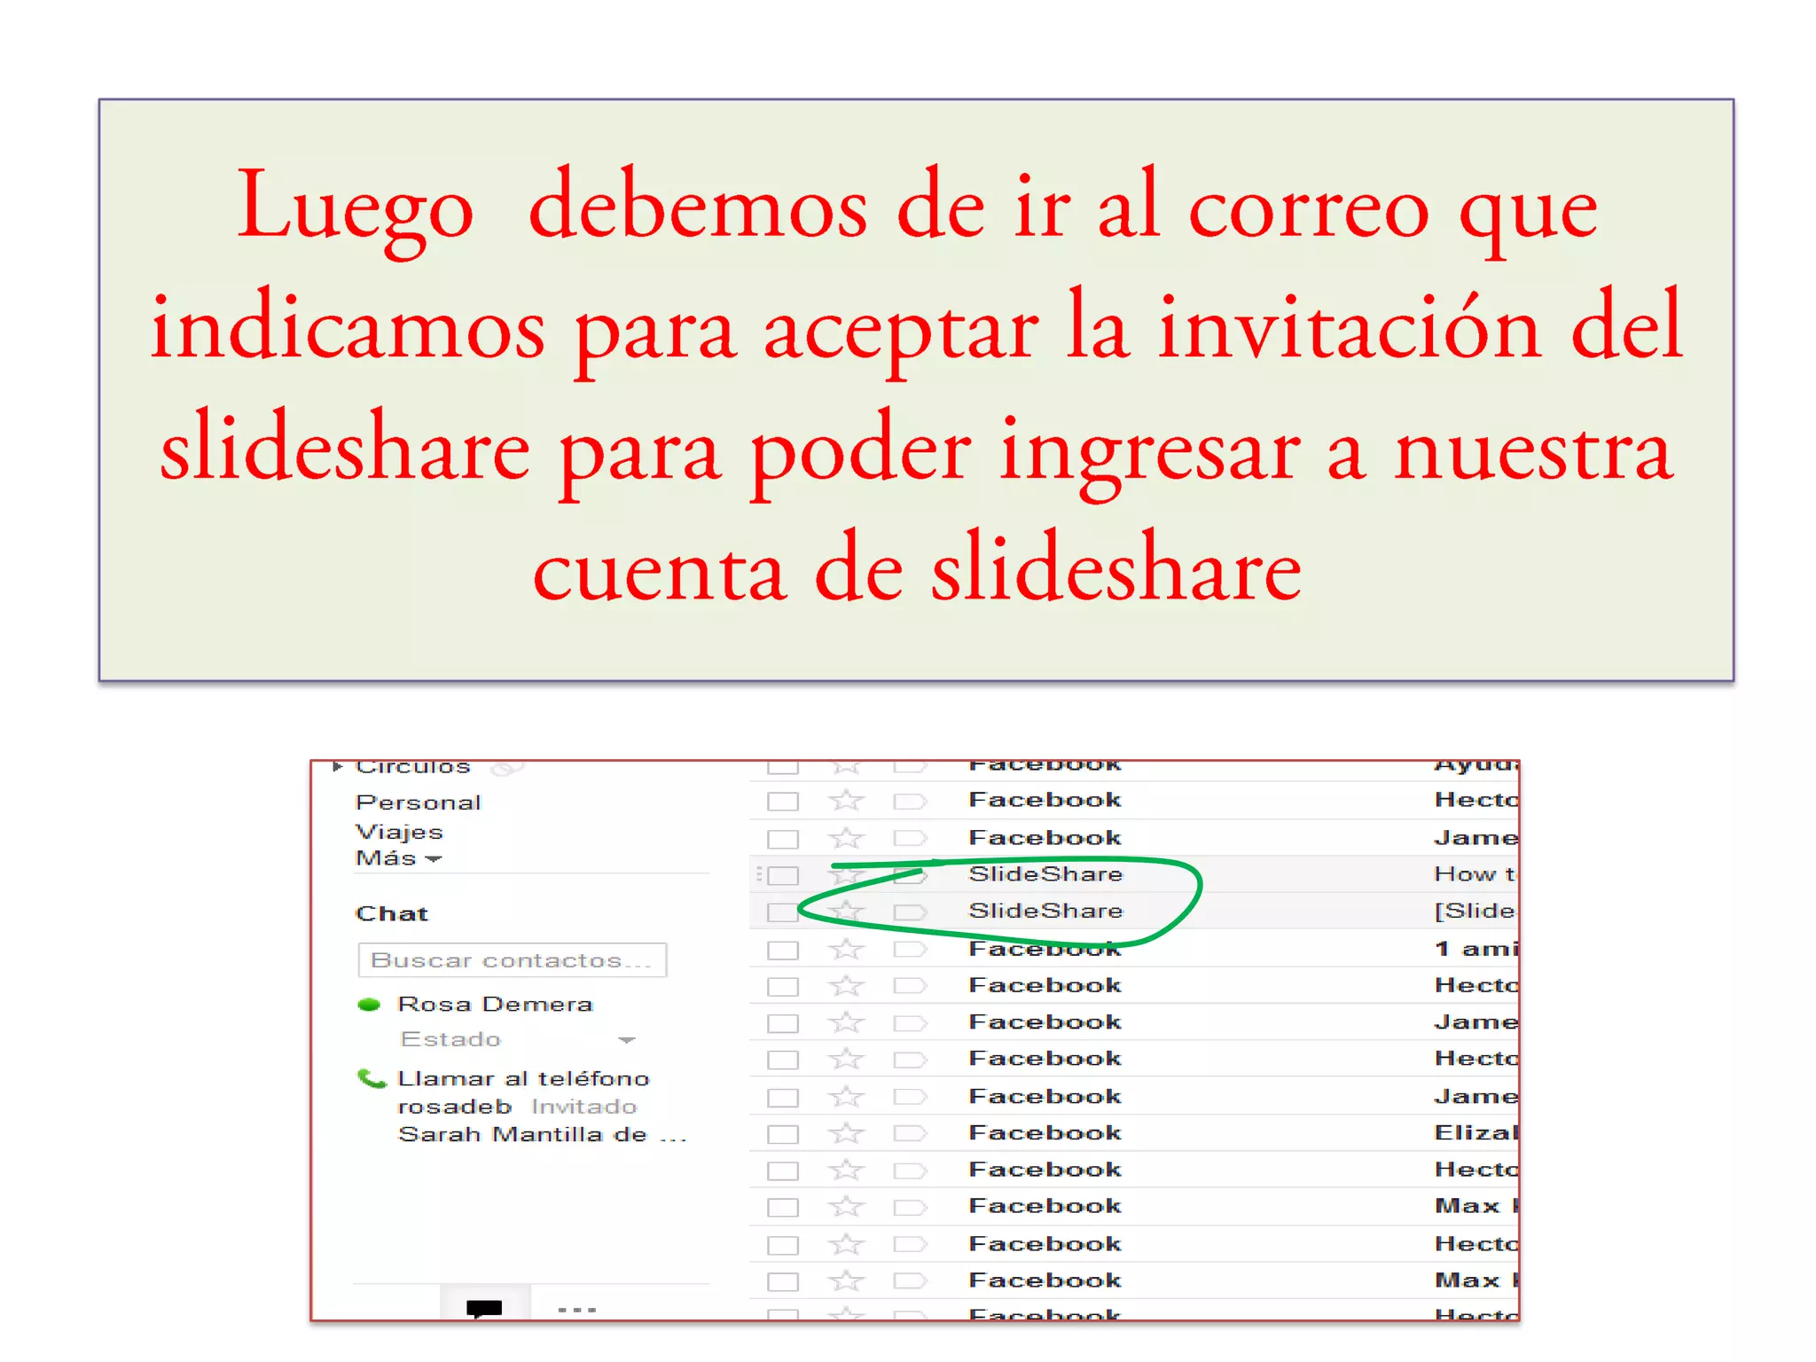Select checkbox of first SlideShare email

[783, 876]
